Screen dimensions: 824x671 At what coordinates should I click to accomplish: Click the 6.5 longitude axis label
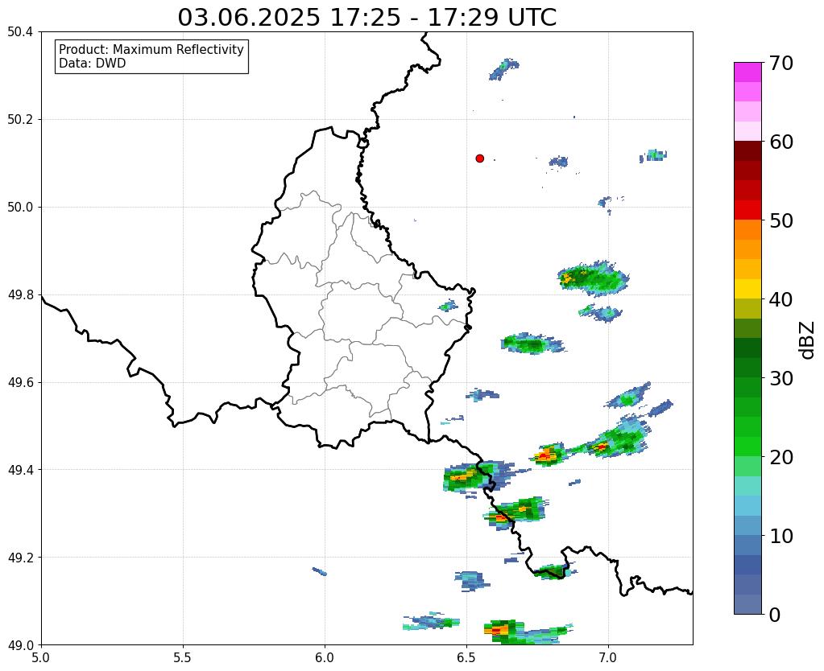pyautogui.click(x=466, y=657)
